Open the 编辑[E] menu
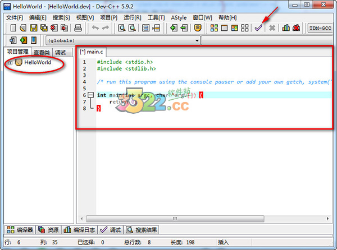Screen dimensions: 337x250 point(38,17)
